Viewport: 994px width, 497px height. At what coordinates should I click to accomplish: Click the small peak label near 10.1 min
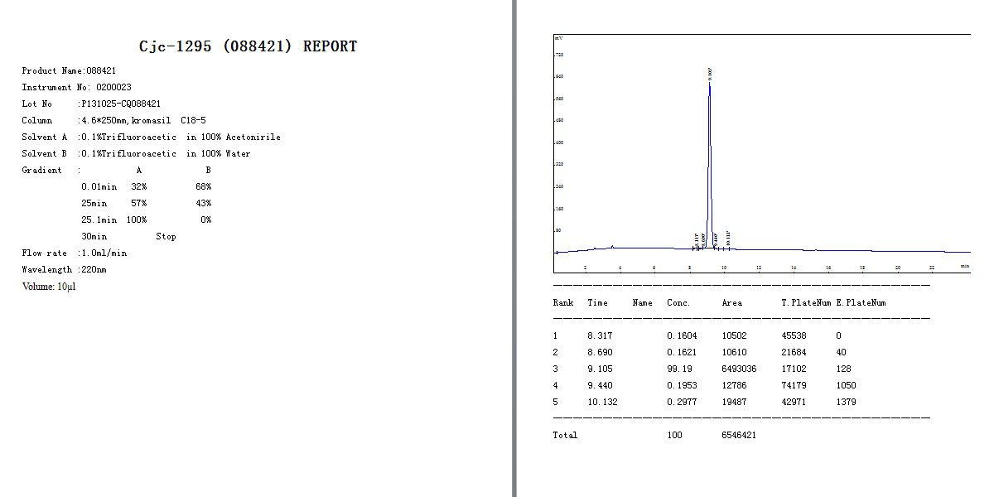point(728,237)
